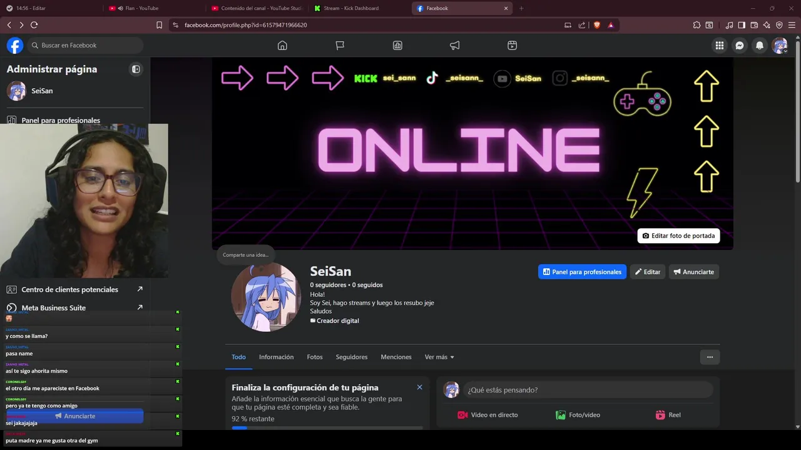
Task: Click the browser address bar URL
Action: [x=245, y=25]
